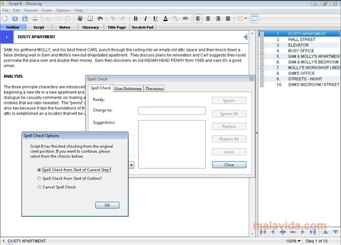Toggle italic formatting
The image size is (341, 245).
(x=146, y=19)
